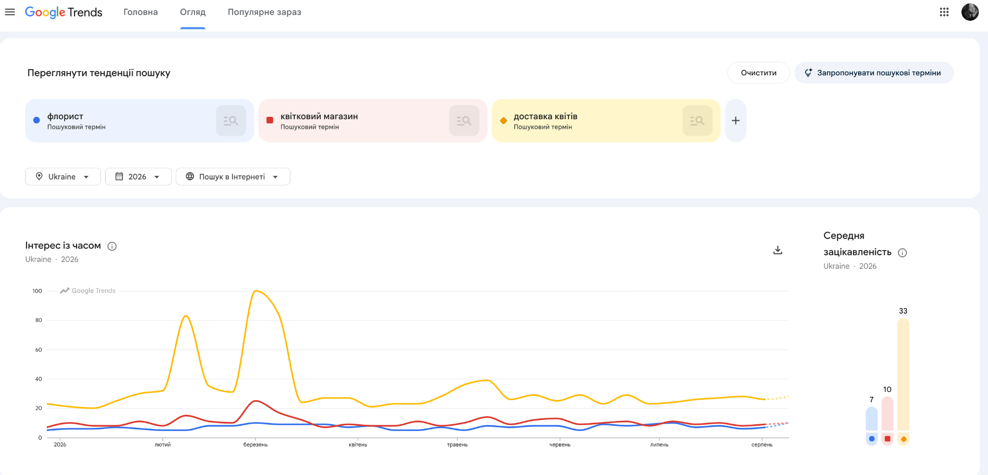
Task: Open the 2026 date range dropdown
Action: click(x=138, y=177)
